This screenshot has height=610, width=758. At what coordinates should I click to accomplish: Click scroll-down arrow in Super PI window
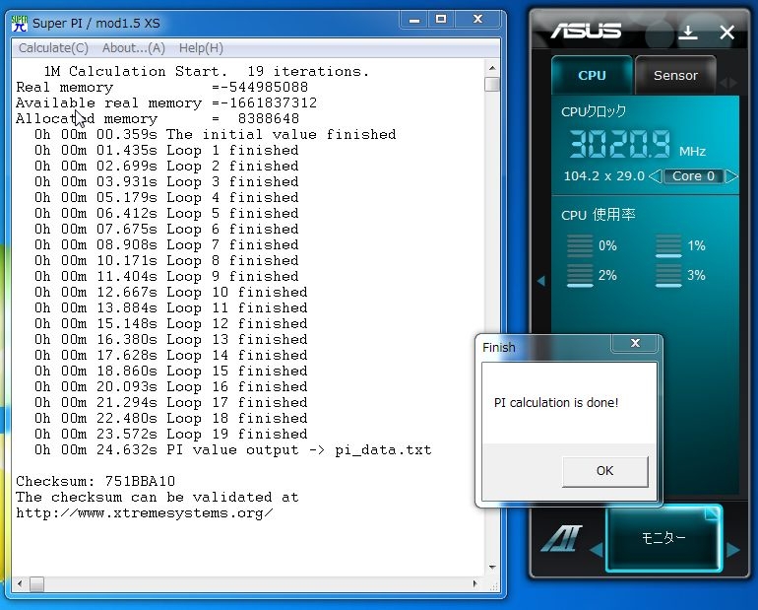tap(492, 567)
